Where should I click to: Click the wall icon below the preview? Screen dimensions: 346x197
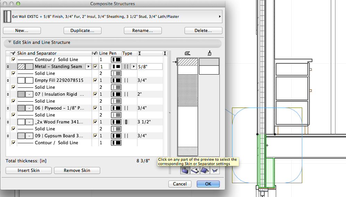[185, 170]
